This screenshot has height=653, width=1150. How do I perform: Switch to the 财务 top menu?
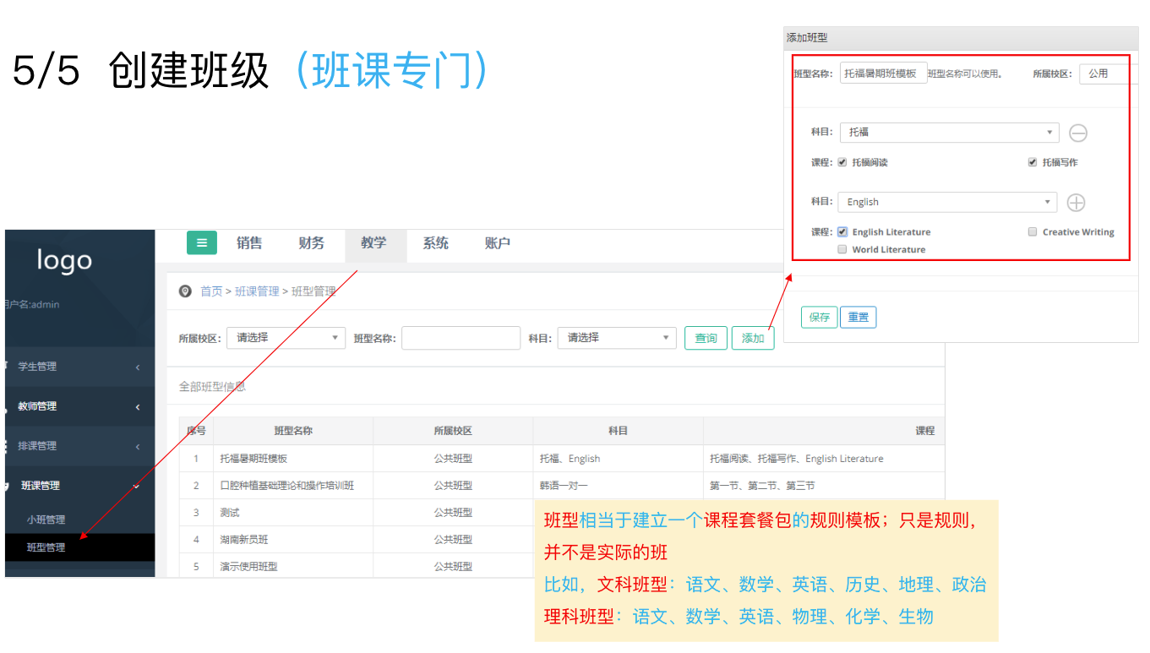pyautogui.click(x=311, y=243)
